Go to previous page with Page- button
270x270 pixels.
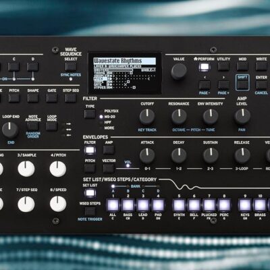pos(205,85)
